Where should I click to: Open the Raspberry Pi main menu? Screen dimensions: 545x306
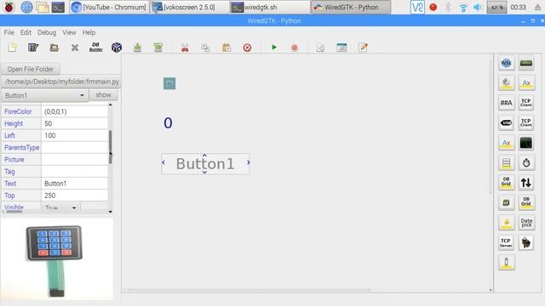point(9,7)
